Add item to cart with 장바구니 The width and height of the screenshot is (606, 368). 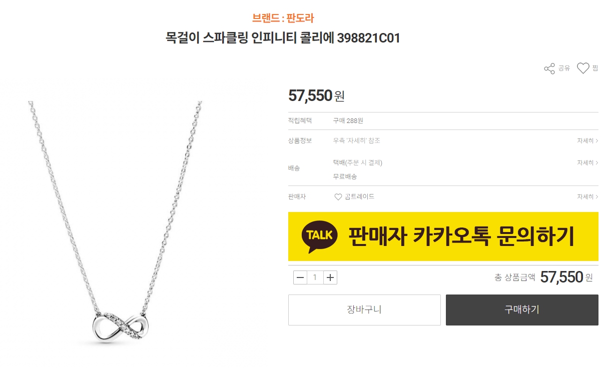pyautogui.click(x=364, y=310)
